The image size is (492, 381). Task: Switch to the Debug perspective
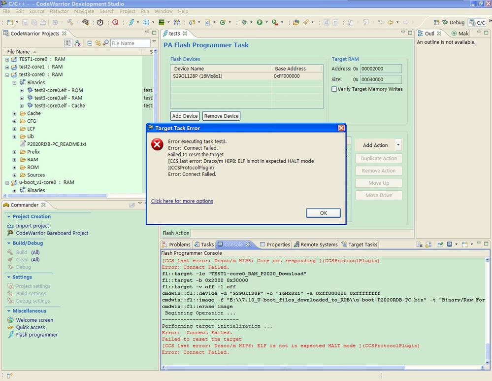pyautogui.click(x=454, y=22)
